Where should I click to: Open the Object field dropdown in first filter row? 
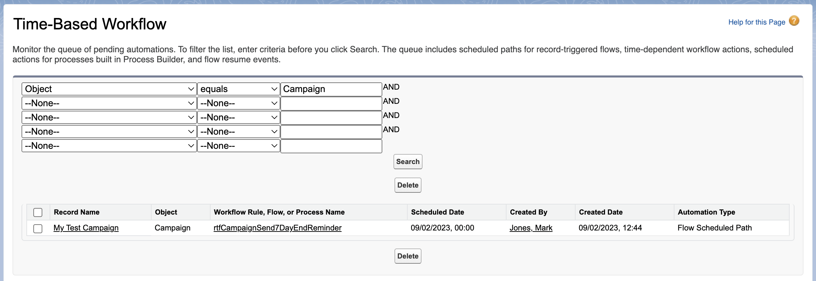pos(109,89)
